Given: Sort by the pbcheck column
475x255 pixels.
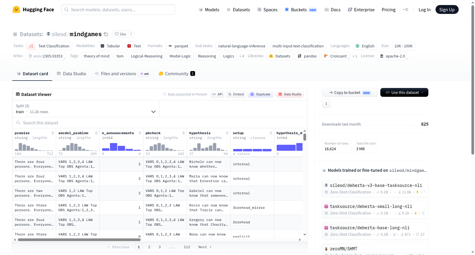Looking at the screenshot, I should coord(183,133).
